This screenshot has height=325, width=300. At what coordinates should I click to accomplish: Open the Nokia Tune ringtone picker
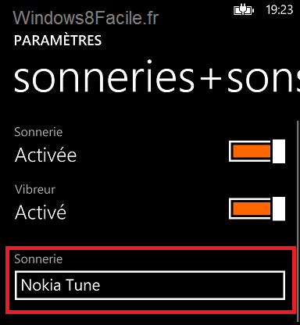pyautogui.click(x=150, y=285)
